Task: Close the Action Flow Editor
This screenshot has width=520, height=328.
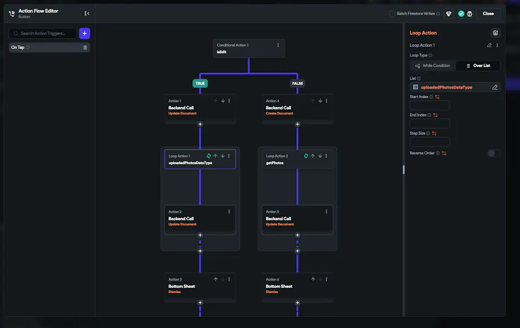Action: pos(488,14)
